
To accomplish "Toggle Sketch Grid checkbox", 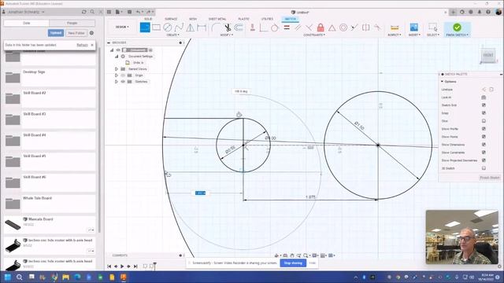I will (x=484, y=105).
